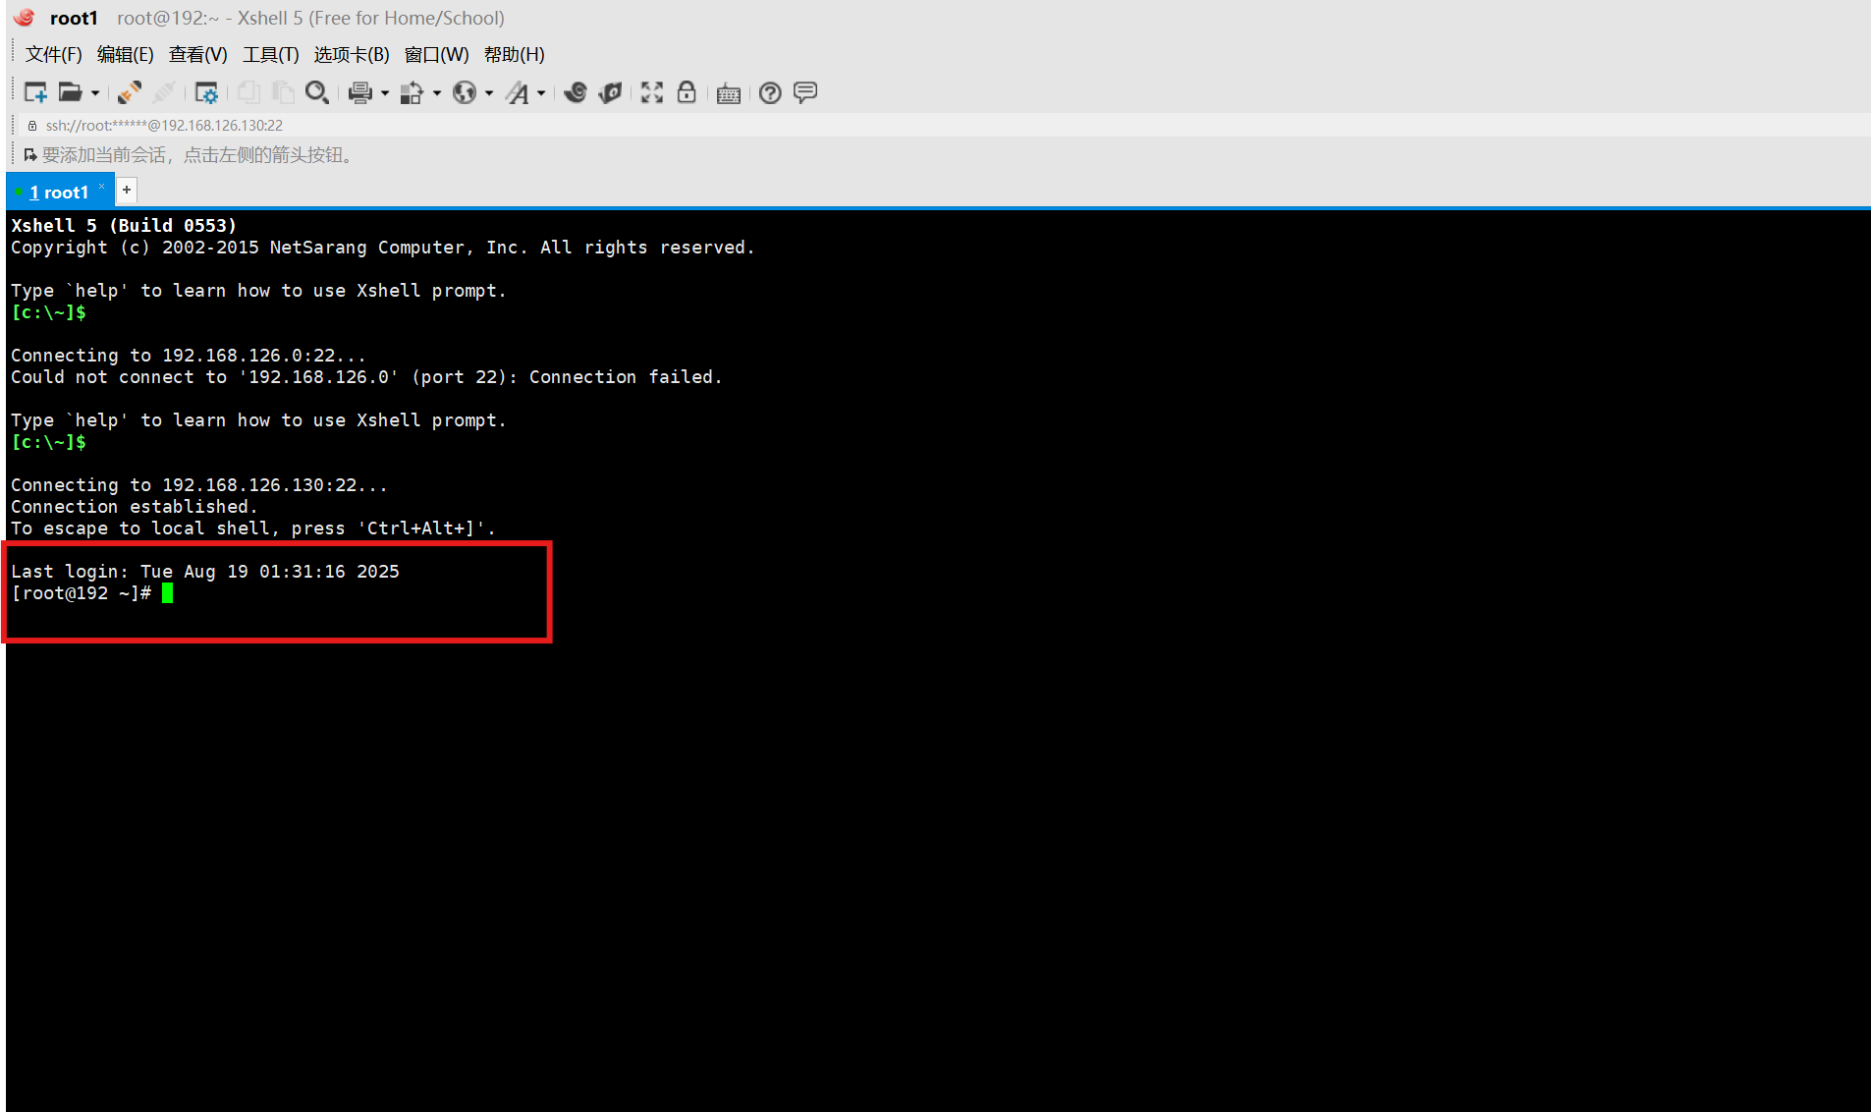1871x1112 pixels.
Task: Open the 选项卡(B) menu
Action: pos(352,54)
